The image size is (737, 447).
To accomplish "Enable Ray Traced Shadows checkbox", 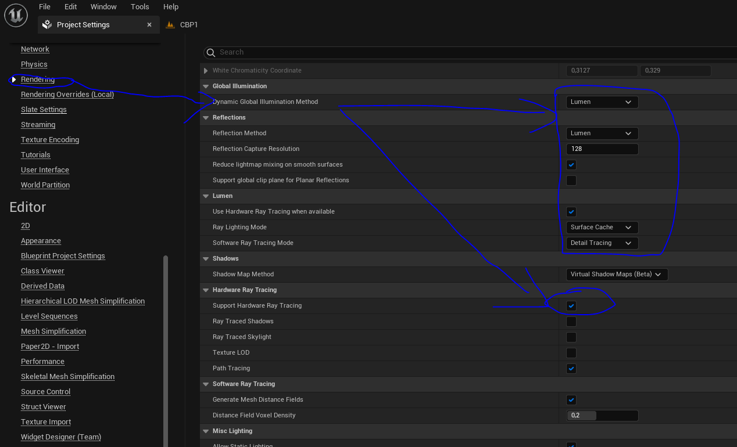I will (x=571, y=322).
